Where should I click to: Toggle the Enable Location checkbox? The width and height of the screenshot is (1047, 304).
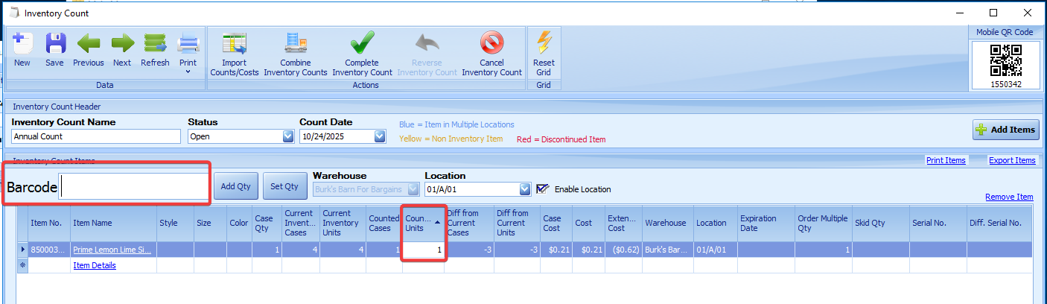[542, 189]
